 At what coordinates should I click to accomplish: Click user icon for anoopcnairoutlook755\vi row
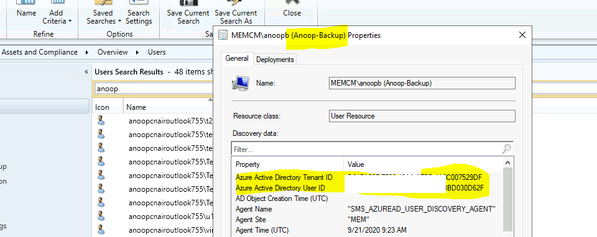tap(101, 229)
